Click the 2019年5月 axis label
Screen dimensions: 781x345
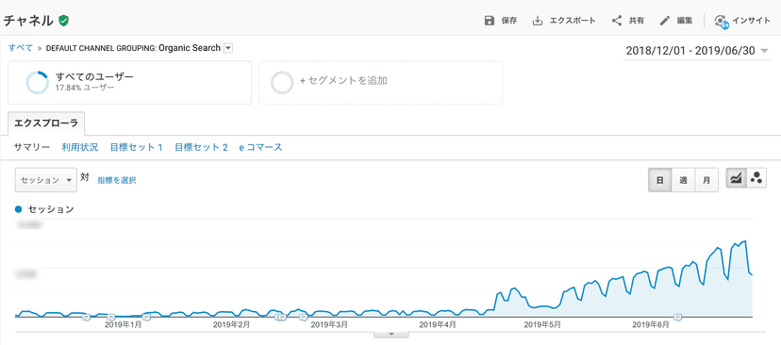click(542, 325)
